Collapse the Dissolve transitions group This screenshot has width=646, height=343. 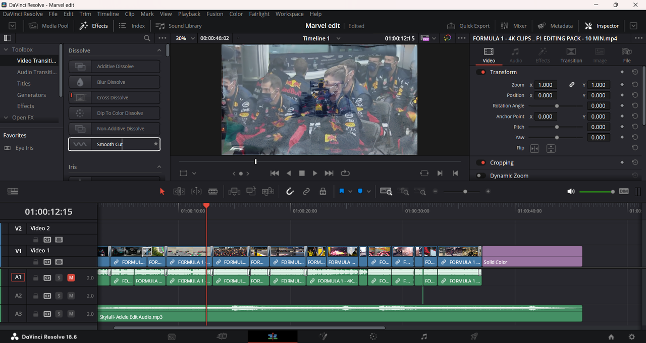pos(159,50)
